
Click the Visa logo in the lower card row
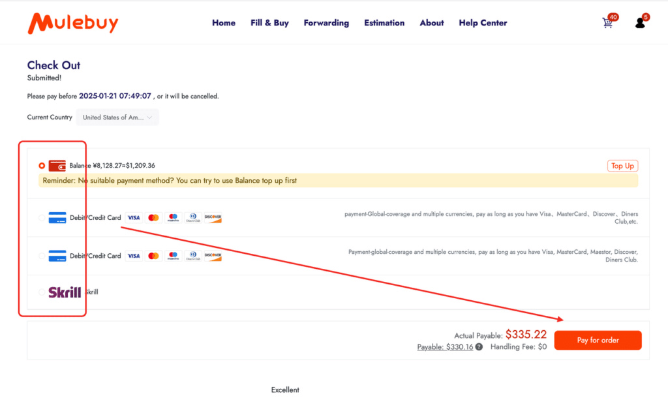pyautogui.click(x=134, y=256)
